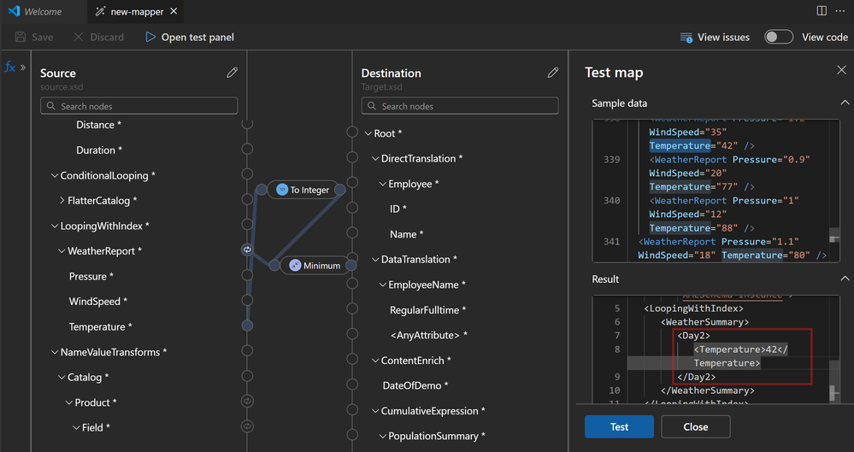This screenshot has width=854, height=452.
Task: Open View issues
Action: 715,37
